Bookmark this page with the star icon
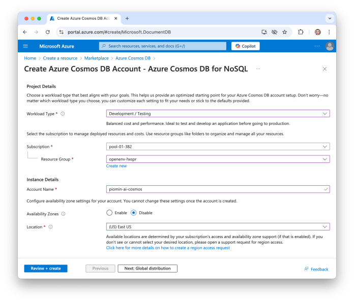Image resolution: width=354 pixels, height=302 pixels. [284, 32]
